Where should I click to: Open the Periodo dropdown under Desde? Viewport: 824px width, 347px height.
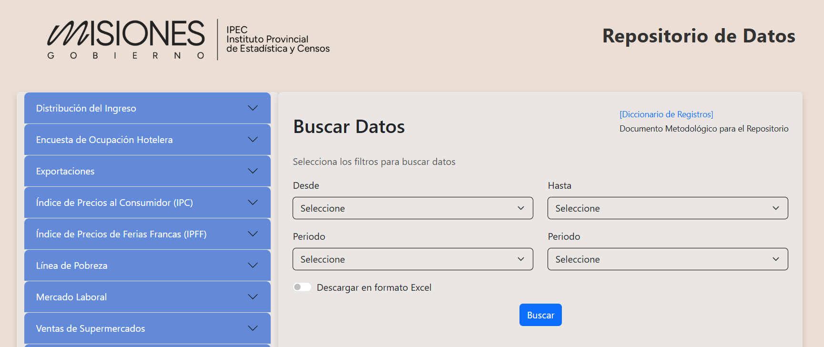(x=413, y=259)
